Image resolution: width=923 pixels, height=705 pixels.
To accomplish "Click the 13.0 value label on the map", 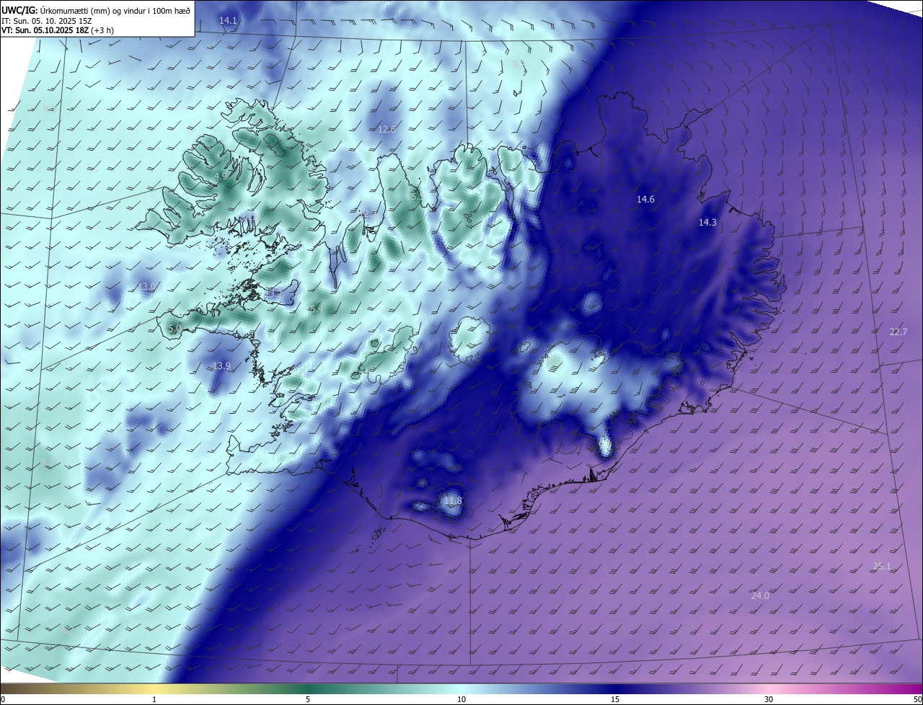I will (146, 287).
